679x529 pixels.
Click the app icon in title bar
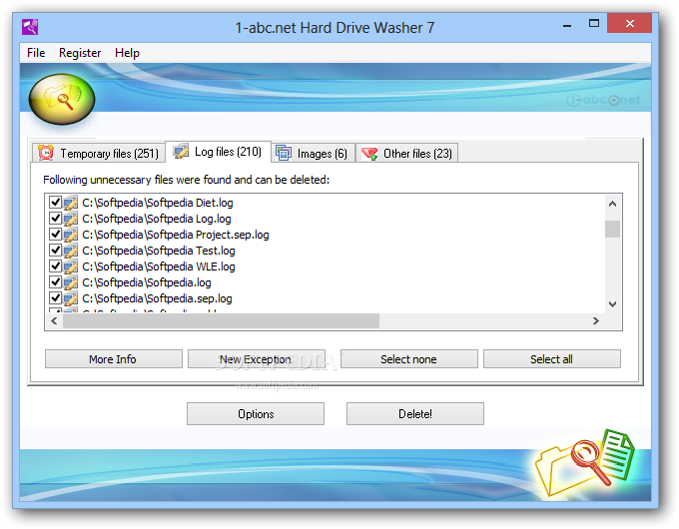coord(30,27)
